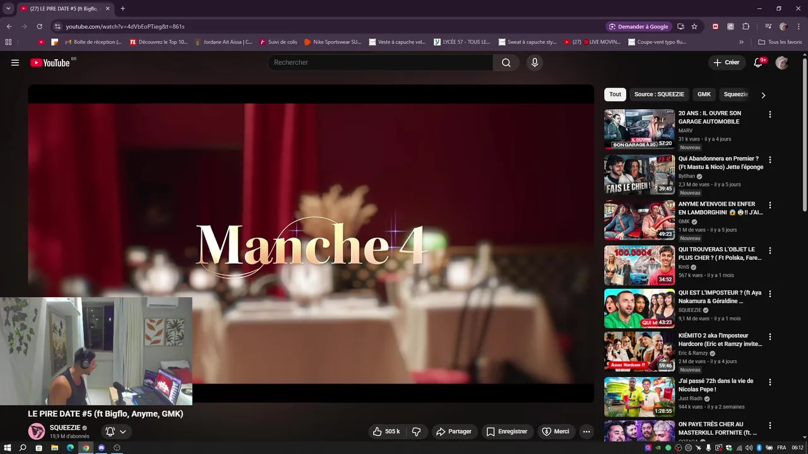Open Discord from the taskbar

(x=101, y=448)
